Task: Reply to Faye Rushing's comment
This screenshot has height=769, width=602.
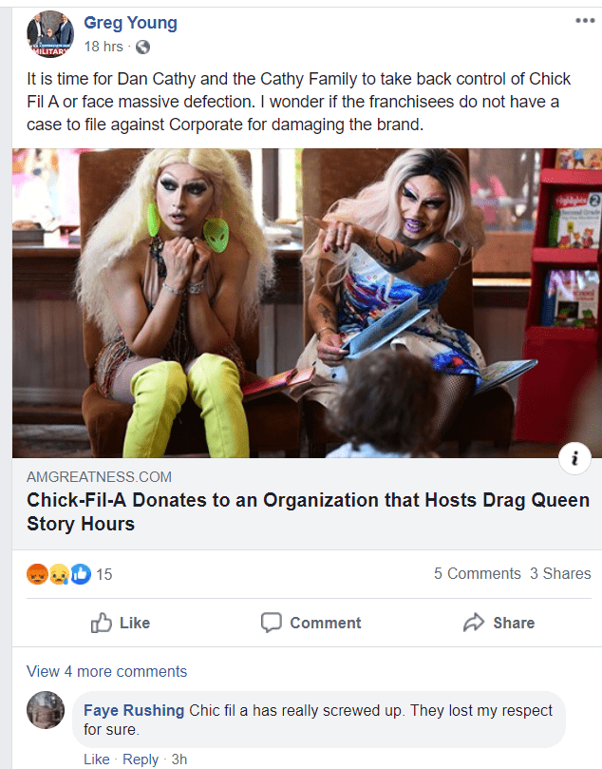Action: click(x=141, y=759)
